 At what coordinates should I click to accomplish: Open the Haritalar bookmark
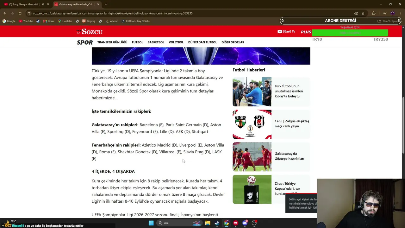click(x=65, y=21)
